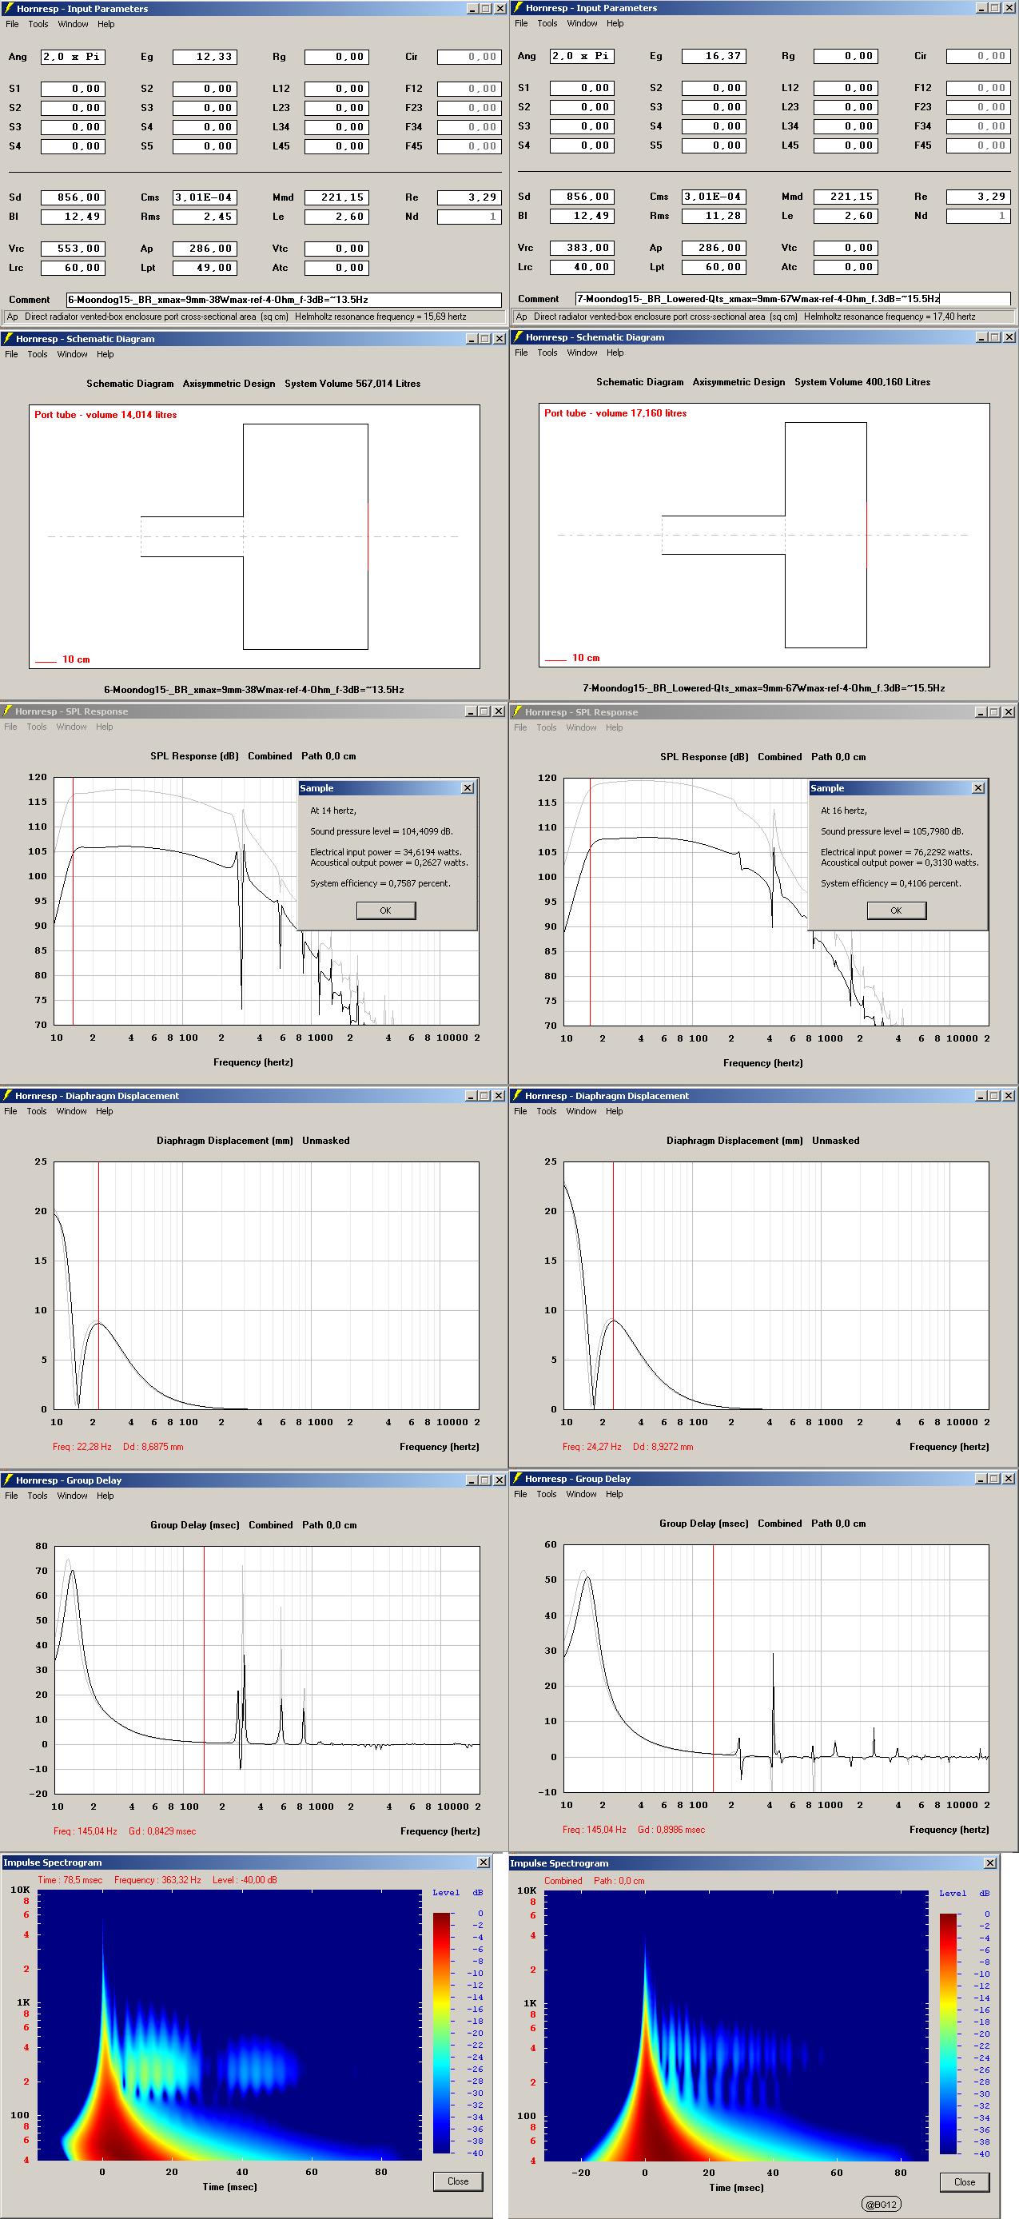Click Comment field starting 6-Moondog15
This screenshot has width=1019, height=2219.
285,300
